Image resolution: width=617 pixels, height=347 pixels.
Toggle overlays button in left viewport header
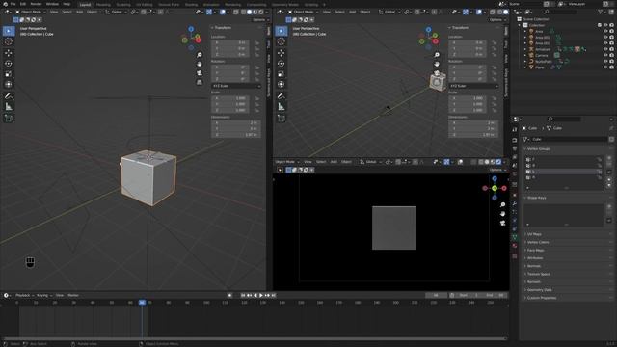(223, 13)
